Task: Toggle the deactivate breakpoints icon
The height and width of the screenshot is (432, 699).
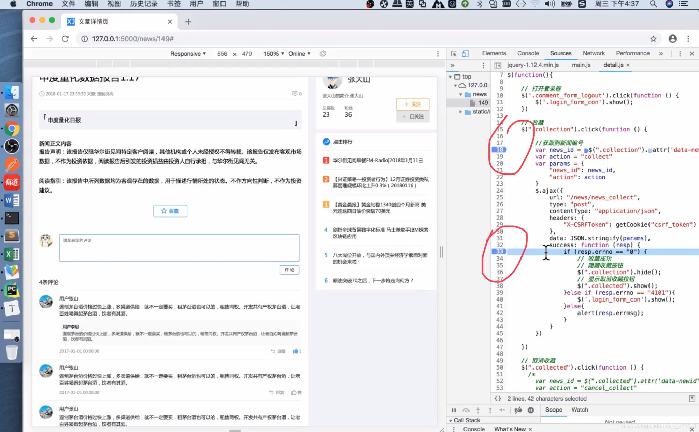Action: (518, 409)
